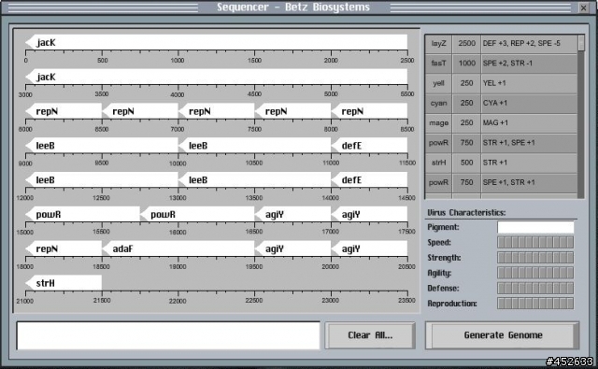Select the repN block starting at 6000

click(64, 111)
